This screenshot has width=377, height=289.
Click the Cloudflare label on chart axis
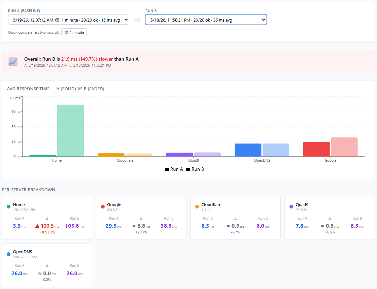125,160
